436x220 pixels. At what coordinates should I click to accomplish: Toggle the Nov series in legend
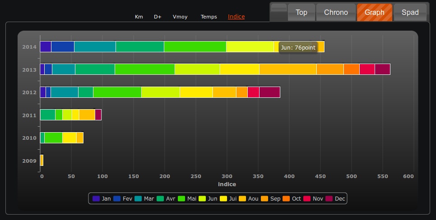313,199
